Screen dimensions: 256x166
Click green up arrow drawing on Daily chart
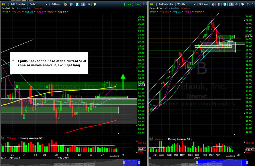coord(123,81)
